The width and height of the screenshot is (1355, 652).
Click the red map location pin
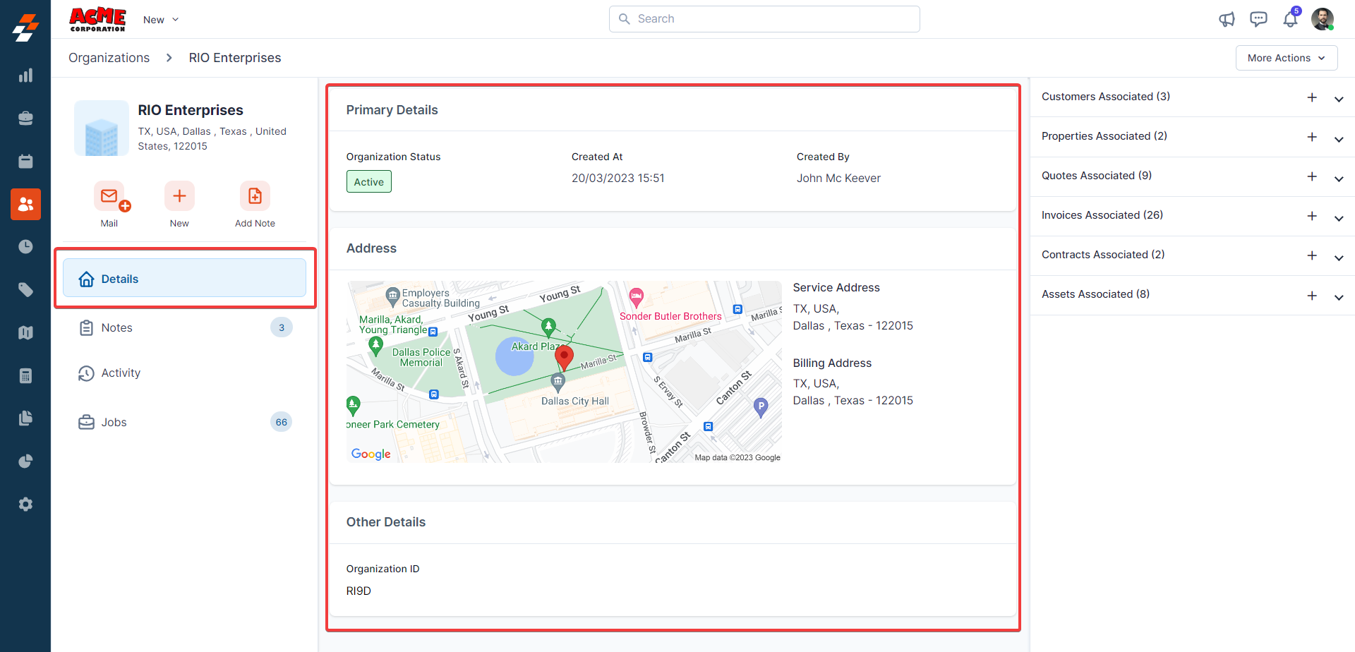tap(564, 356)
